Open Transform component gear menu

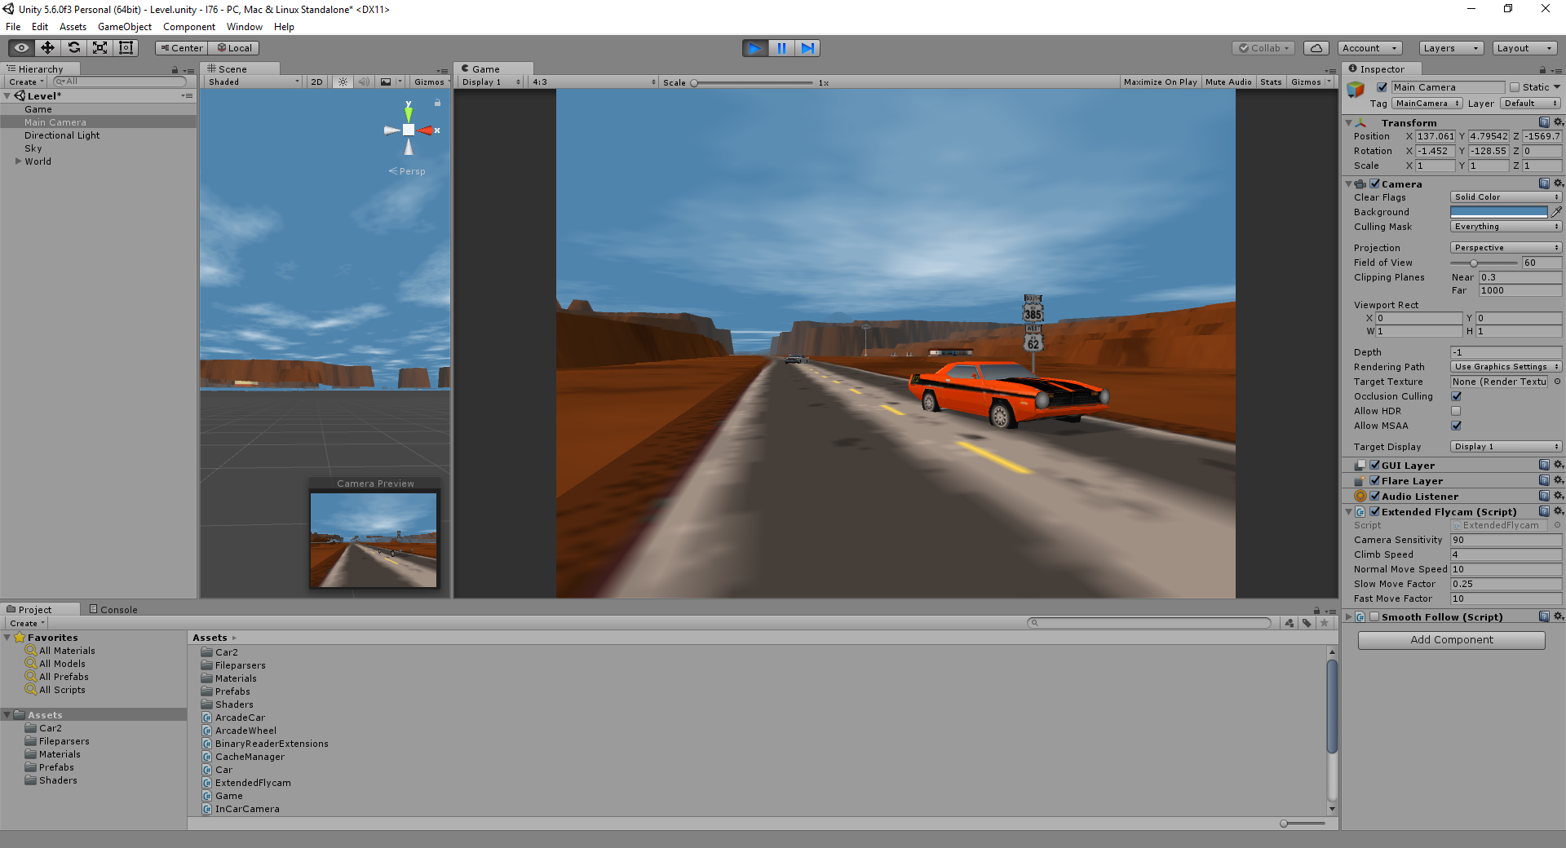[x=1558, y=122]
